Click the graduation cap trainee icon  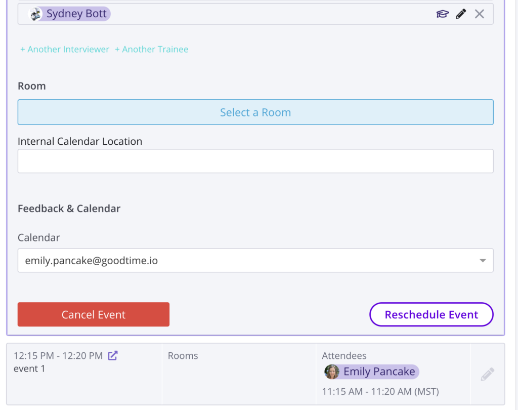(442, 14)
